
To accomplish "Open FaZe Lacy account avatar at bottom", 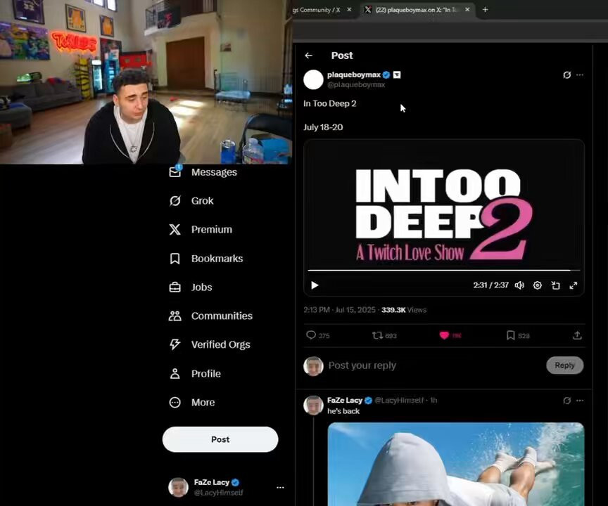I will (178, 487).
